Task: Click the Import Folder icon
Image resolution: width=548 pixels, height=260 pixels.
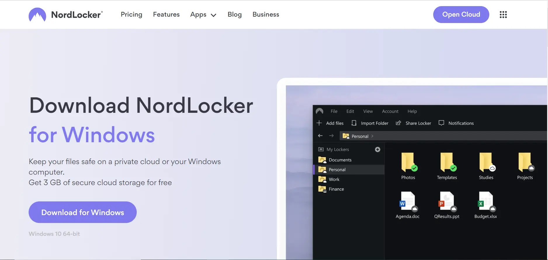Action: point(354,123)
